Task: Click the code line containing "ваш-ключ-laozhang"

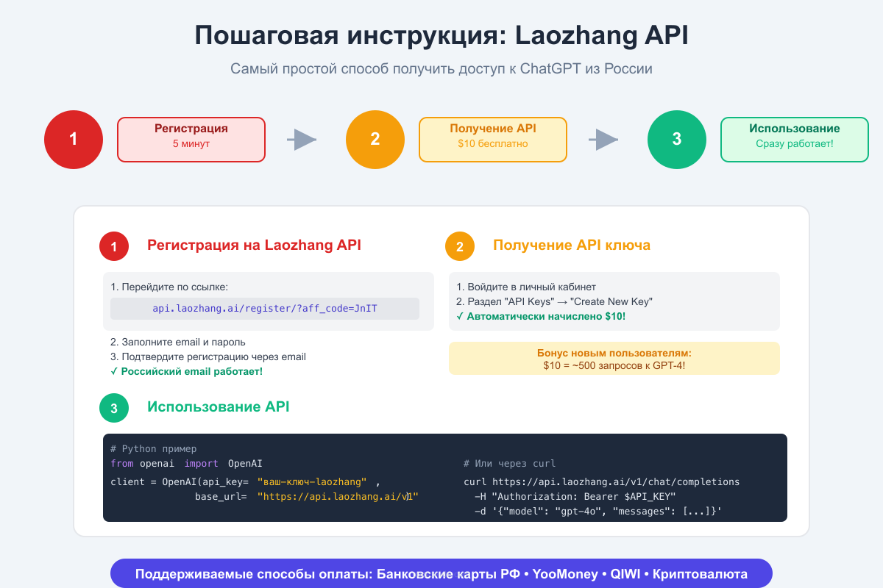Action: [245, 482]
